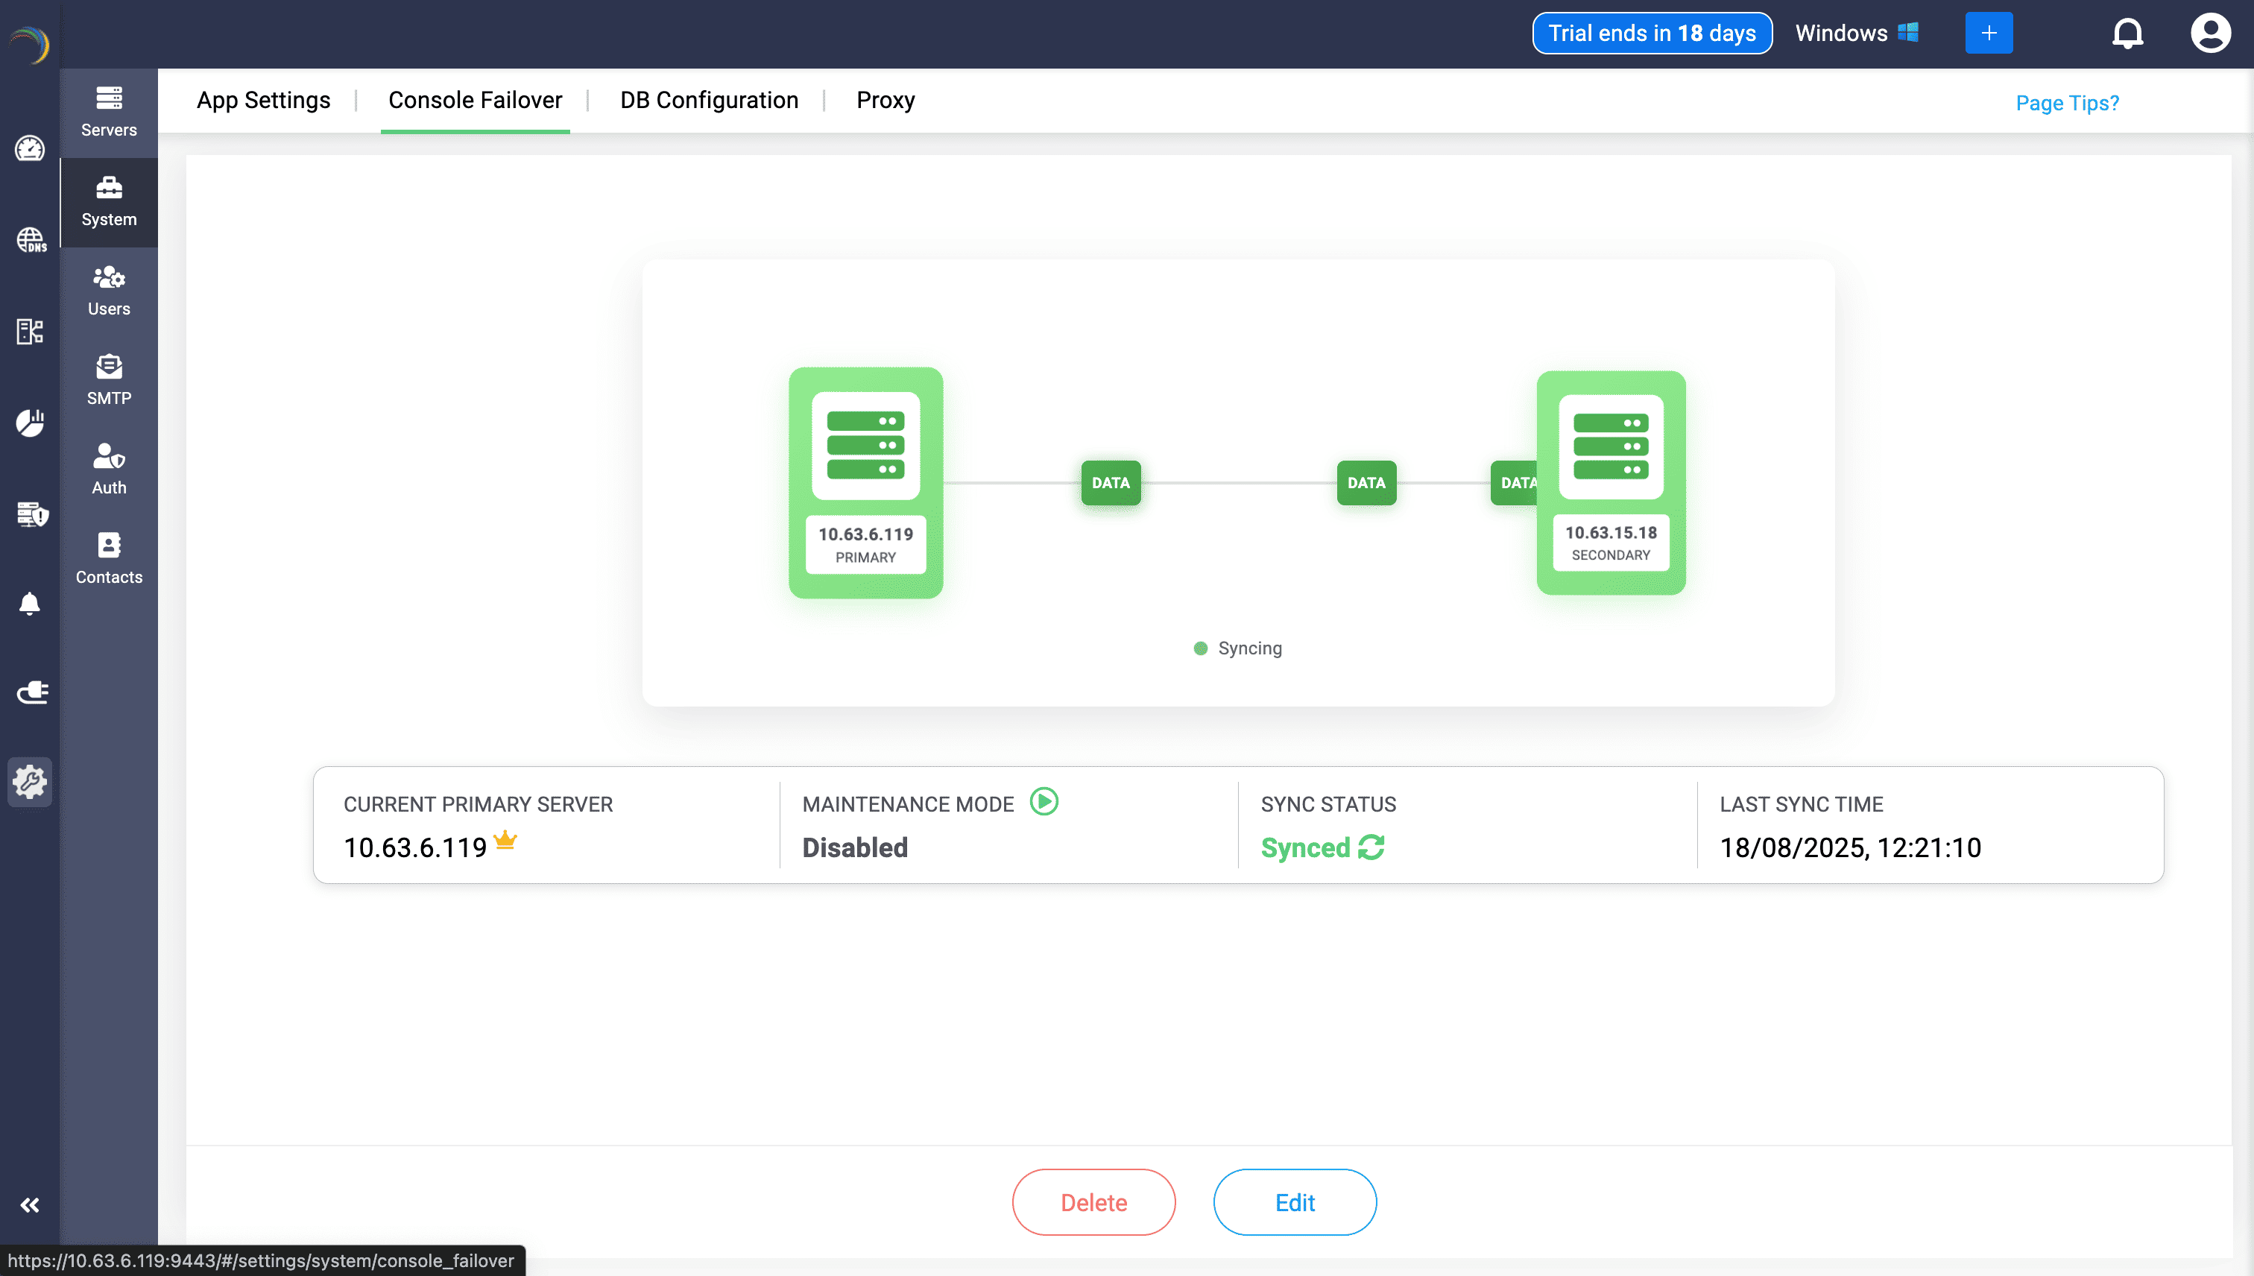This screenshot has width=2254, height=1276.
Task: Switch to the DB Configuration tab
Action: pos(709,100)
